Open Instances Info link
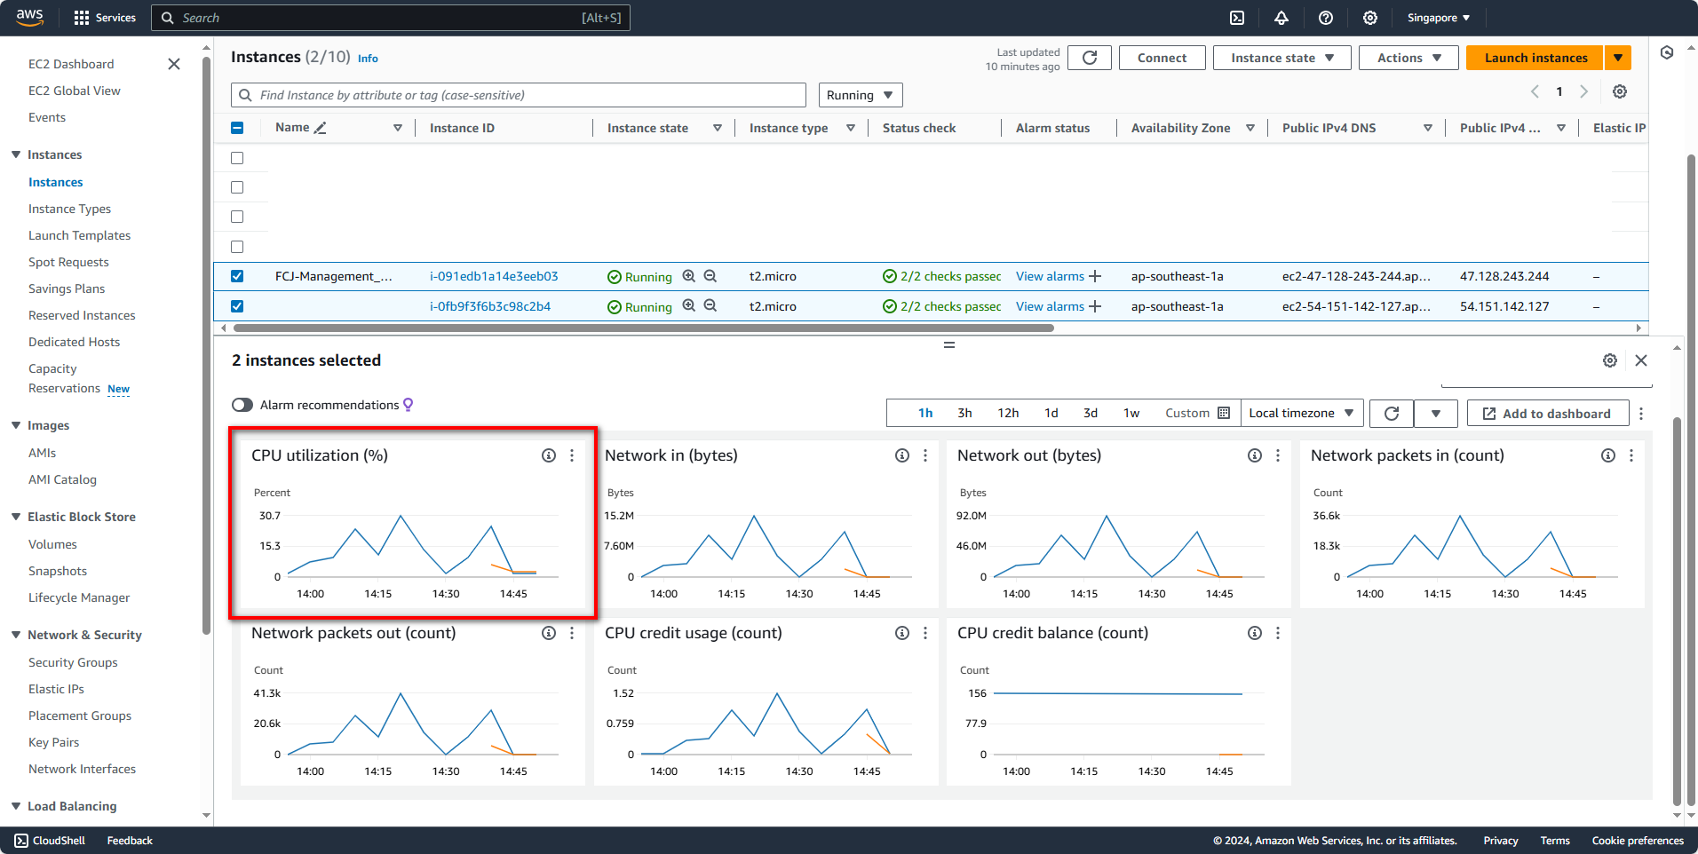Screen dimensions: 1698x854 (368, 59)
